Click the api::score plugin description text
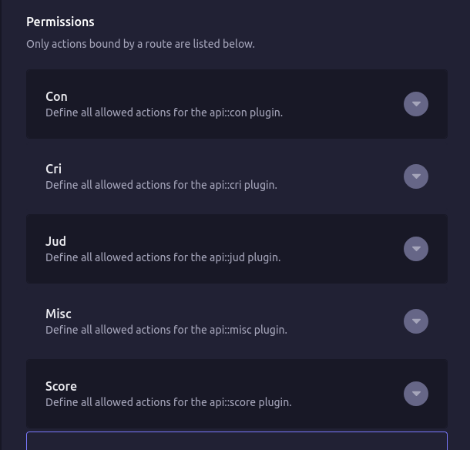Image resolution: width=470 pixels, height=450 pixels. (x=169, y=402)
